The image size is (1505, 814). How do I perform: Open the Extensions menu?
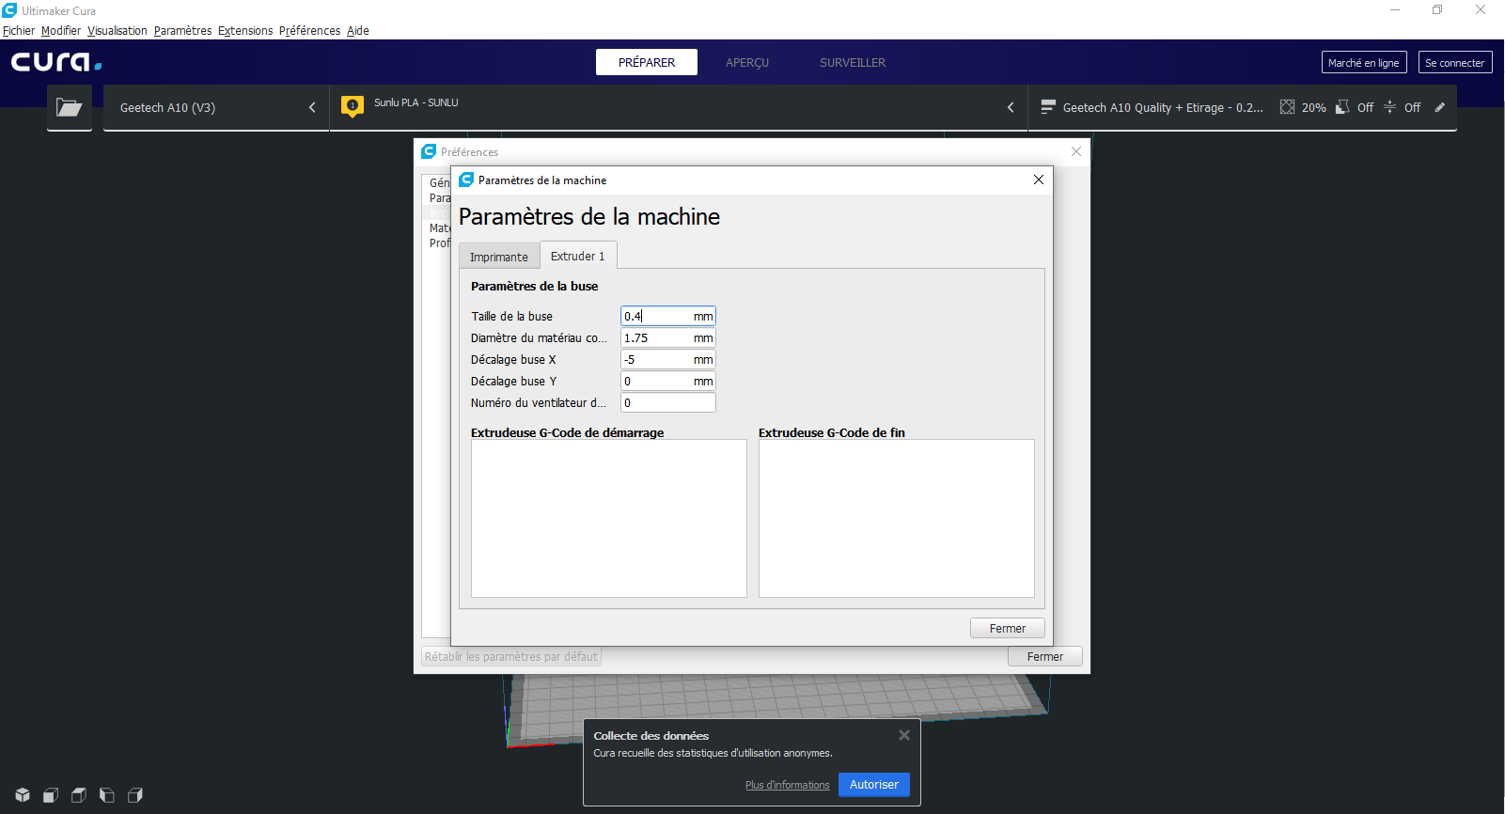point(245,30)
